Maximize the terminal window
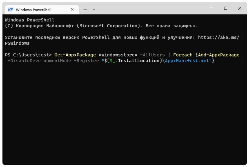The width and height of the screenshot is (249, 167). coord(226,8)
